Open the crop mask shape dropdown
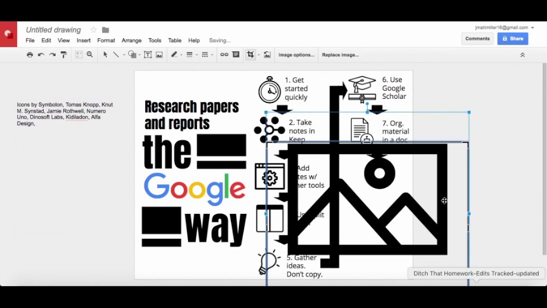Viewport: 547px width, 308px height. [x=259, y=55]
